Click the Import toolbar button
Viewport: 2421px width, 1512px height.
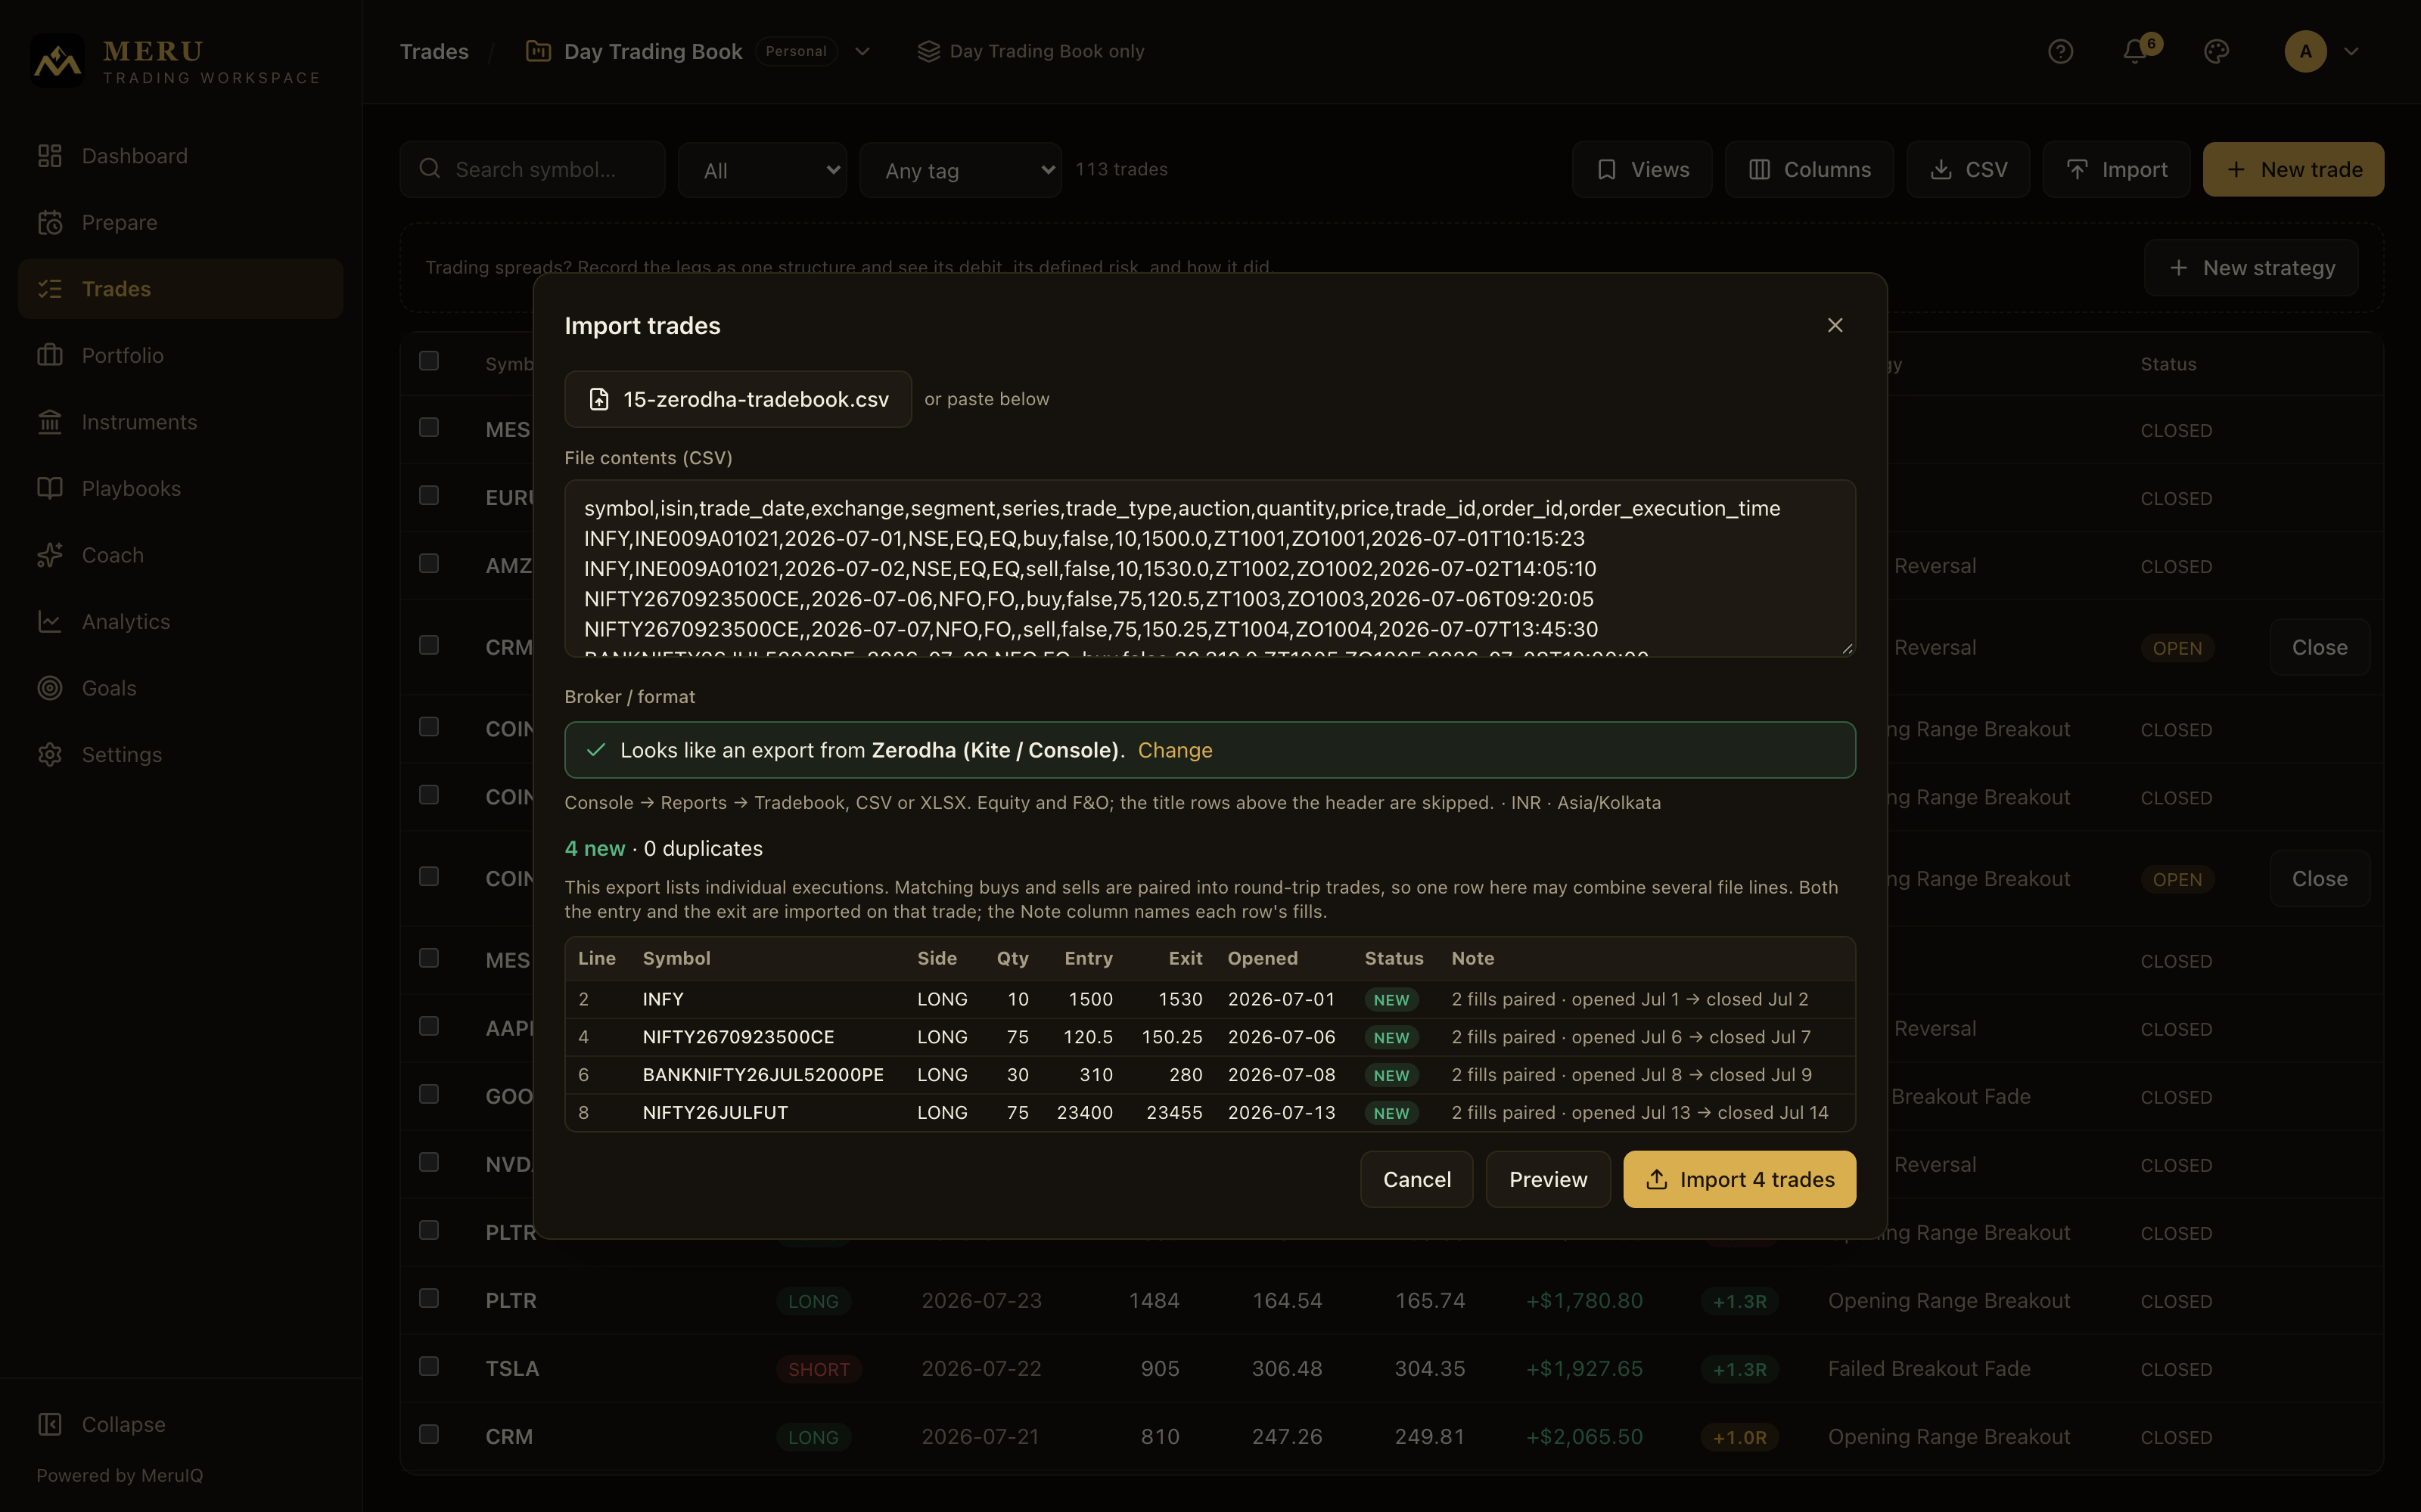pos(2117,169)
